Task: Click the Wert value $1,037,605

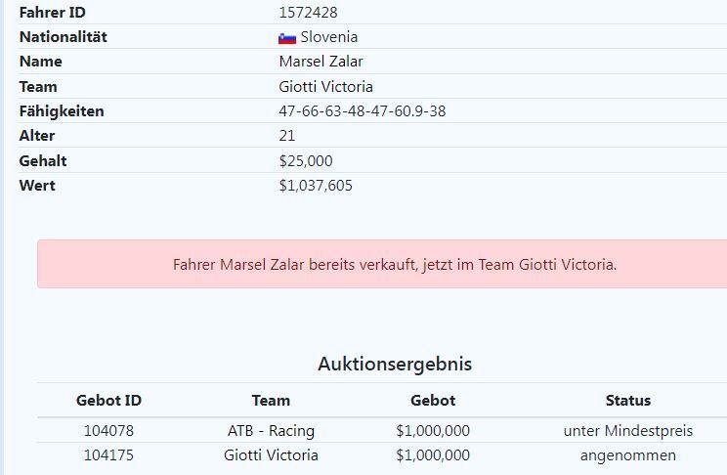Action: (316, 185)
